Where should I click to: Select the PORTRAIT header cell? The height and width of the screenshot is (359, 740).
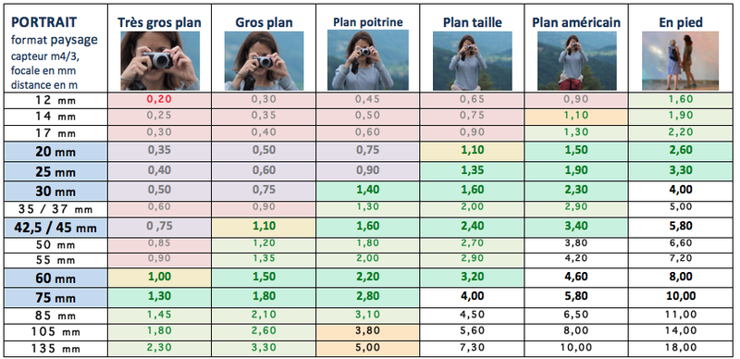pos(55,48)
